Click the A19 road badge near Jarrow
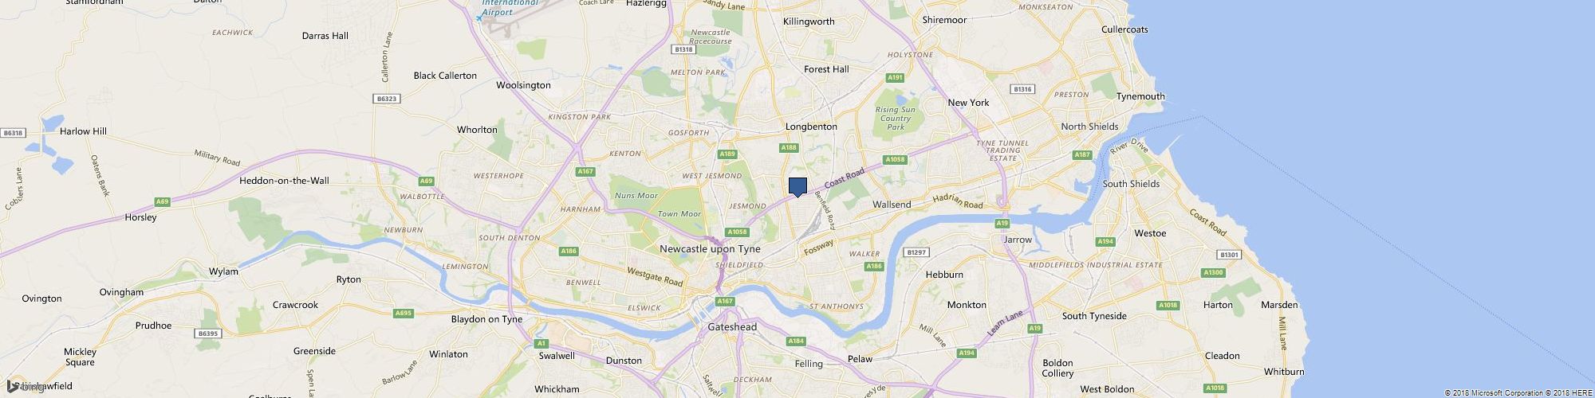 coord(1002,223)
